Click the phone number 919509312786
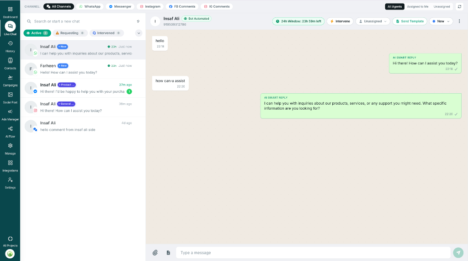This screenshot has width=468, height=261. point(175,25)
